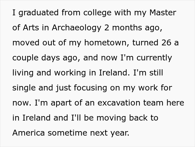The image size is (195, 147).
Task: Click the word "focusing" in sixth line
Action: [x=91, y=88]
